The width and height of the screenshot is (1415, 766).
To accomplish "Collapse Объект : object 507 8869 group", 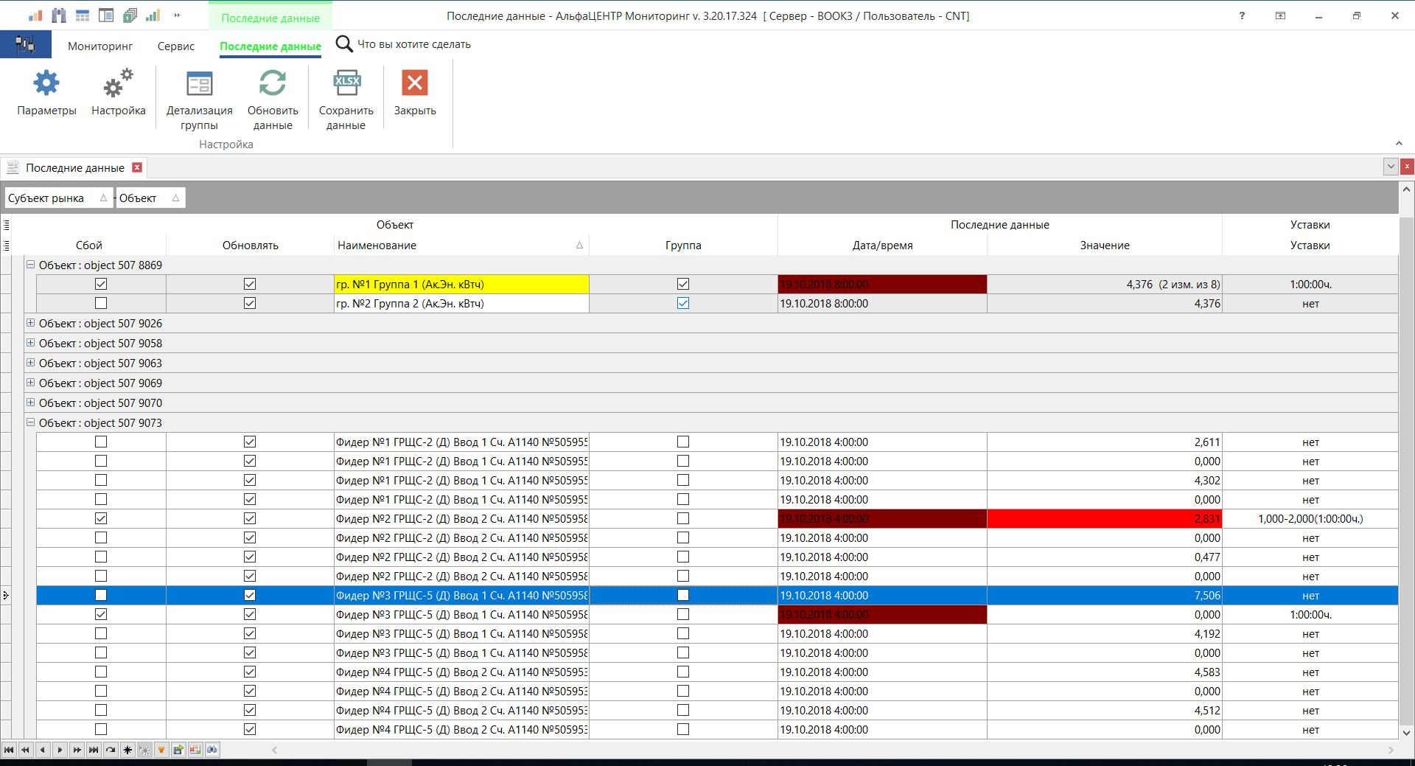I will pos(30,265).
